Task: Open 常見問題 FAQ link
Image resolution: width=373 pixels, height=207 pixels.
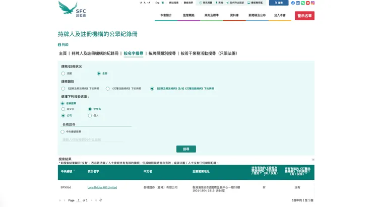Action: (x=206, y=3)
